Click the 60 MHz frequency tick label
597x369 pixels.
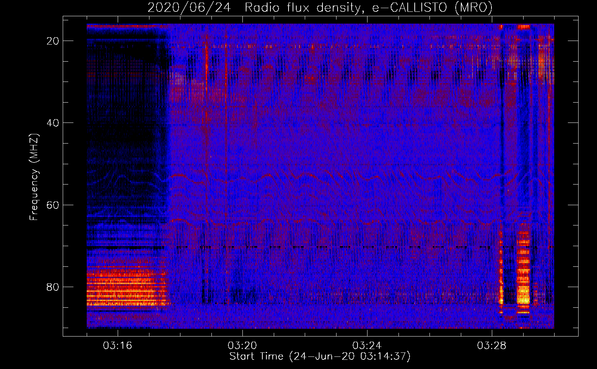pos(53,205)
